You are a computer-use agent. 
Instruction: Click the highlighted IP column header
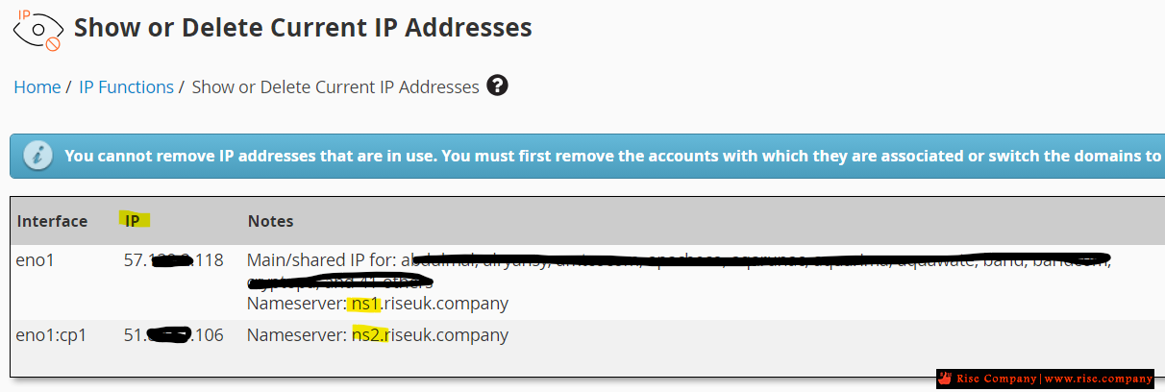(x=132, y=221)
